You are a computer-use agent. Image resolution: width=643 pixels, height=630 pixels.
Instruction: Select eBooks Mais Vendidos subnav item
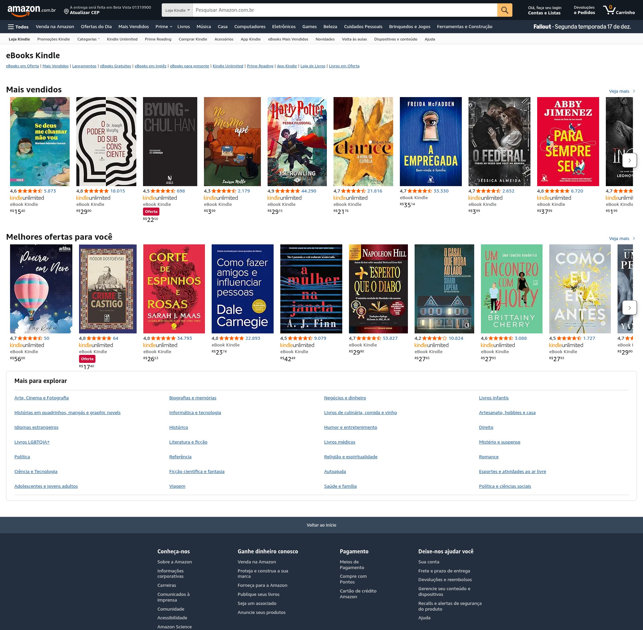(288, 39)
